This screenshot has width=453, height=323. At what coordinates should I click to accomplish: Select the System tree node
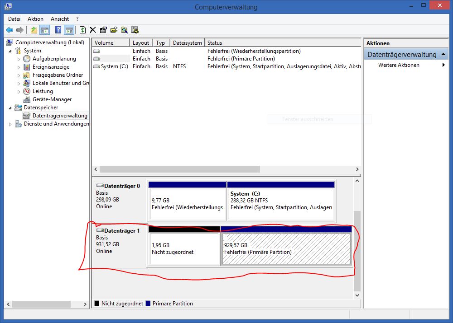tap(32, 51)
